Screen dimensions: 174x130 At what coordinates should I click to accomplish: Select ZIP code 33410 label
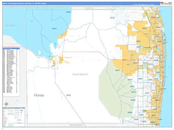pos(158,27)
